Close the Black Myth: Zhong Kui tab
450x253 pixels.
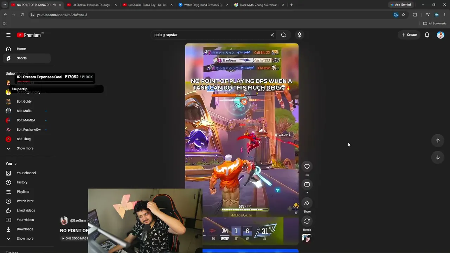click(283, 5)
